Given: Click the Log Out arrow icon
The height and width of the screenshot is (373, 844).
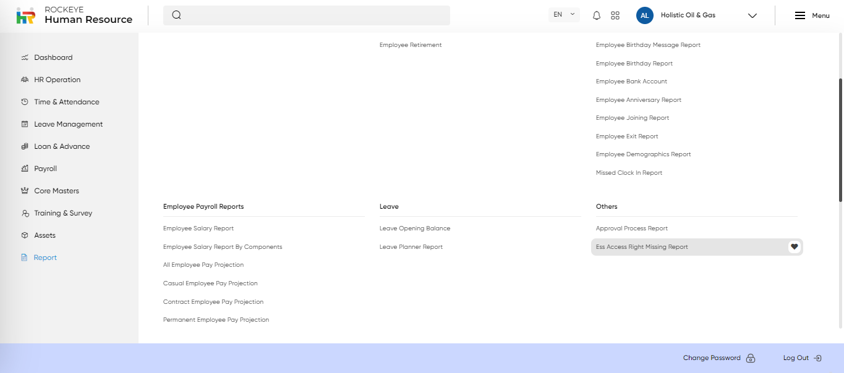Looking at the screenshot, I should 817,358.
